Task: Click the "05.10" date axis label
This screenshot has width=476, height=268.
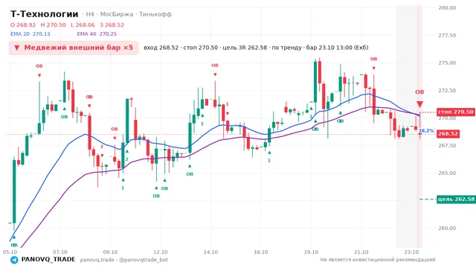Action: point(10,252)
